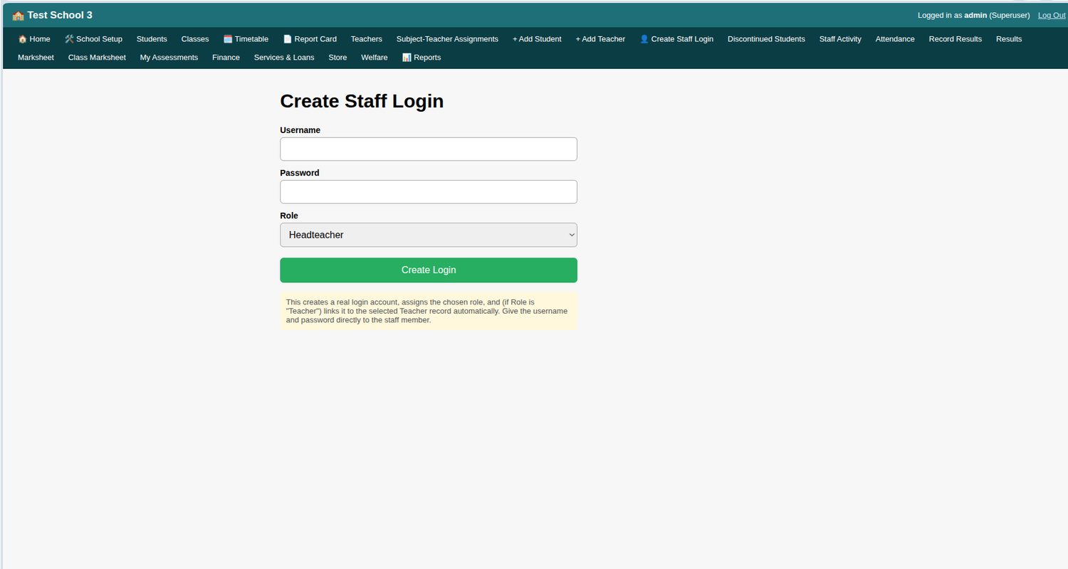
Task: Open the Welfare page
Action: (x=375, y=58)
